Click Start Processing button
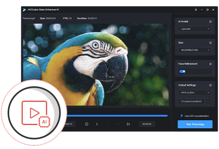The width and height of the screenshot is (219, 149). [x=195, y=124]
